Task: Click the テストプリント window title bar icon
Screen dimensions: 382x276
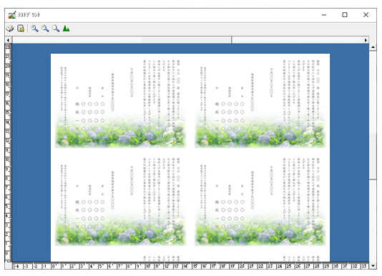Action: (11, 15)
